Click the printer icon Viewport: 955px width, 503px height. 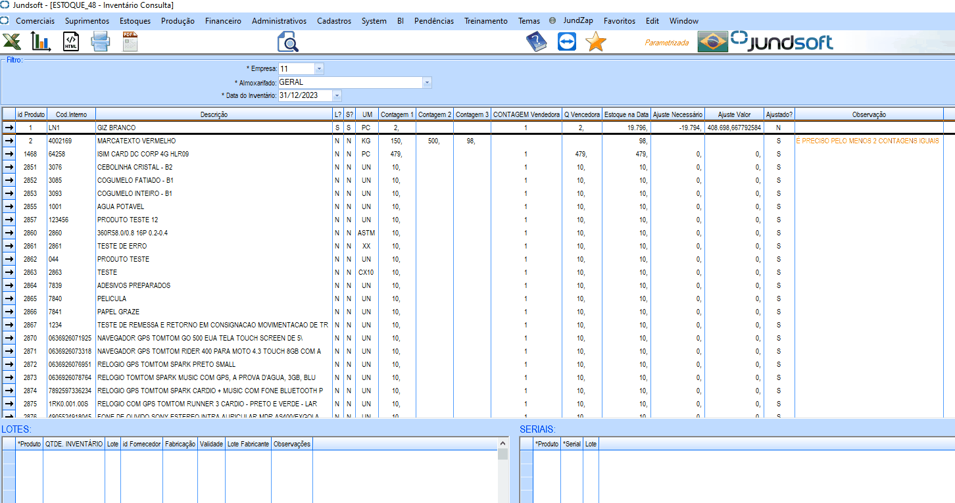[101, 41]
